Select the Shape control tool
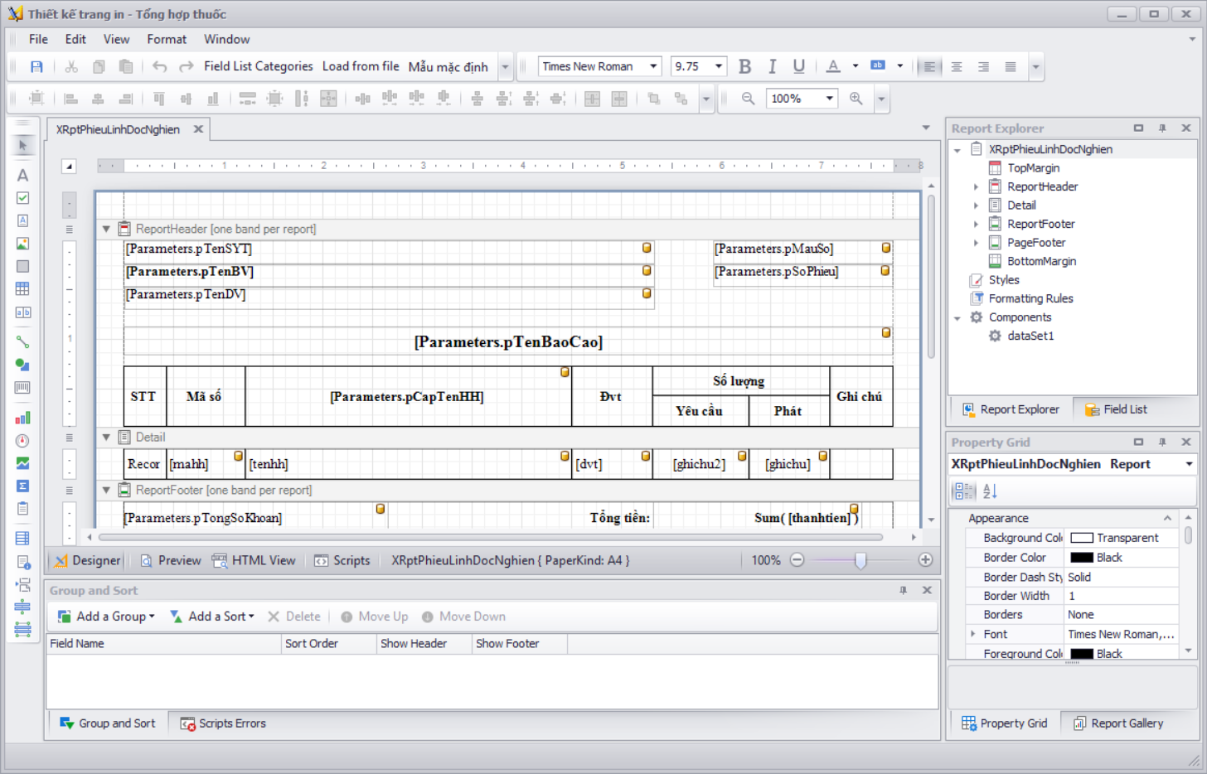This screenshot has height=774, width=1207. pyautogui.click(x=22, y=365)
